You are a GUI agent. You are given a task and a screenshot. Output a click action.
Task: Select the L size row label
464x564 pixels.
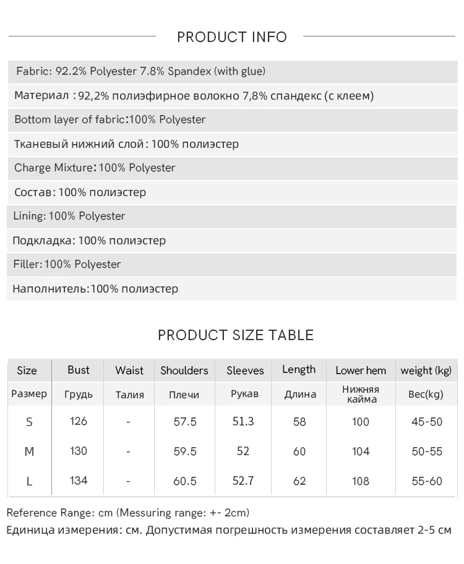click(29, 481)
